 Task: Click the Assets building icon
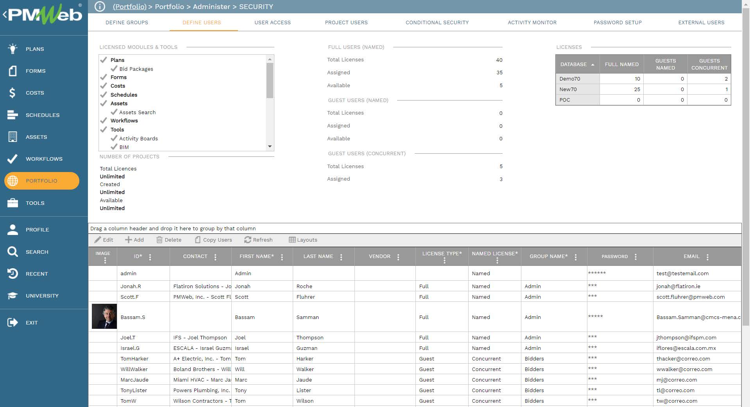point(13,137)
